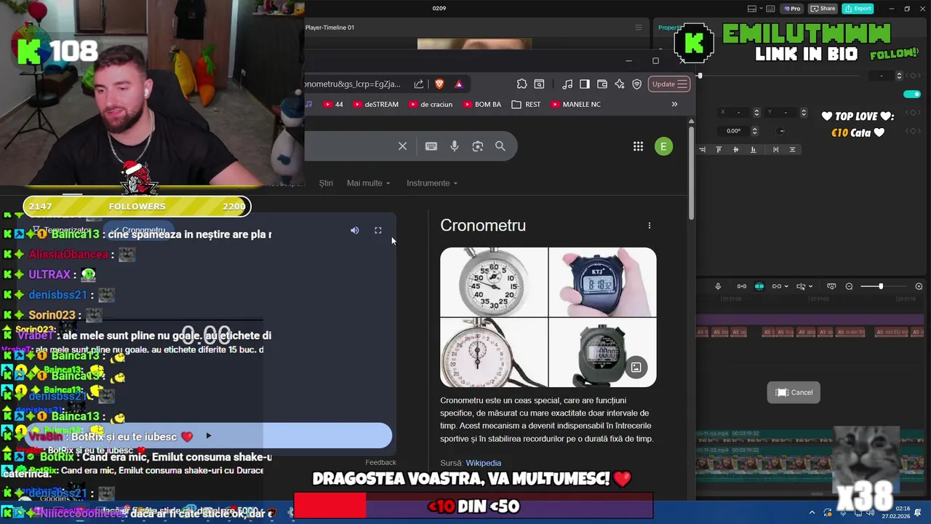The height and width of the screenshot is (524, 931).
Task: Click the distribute vertically icon in Properties
Action: point(792,149)
